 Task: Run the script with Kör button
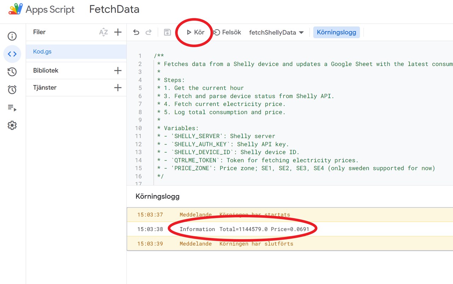[196, 32]
